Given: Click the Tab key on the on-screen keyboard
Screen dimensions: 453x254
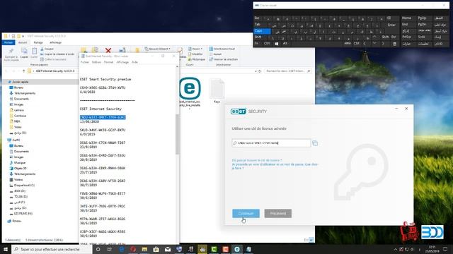Looking at the screenshot, I should 259,25.
